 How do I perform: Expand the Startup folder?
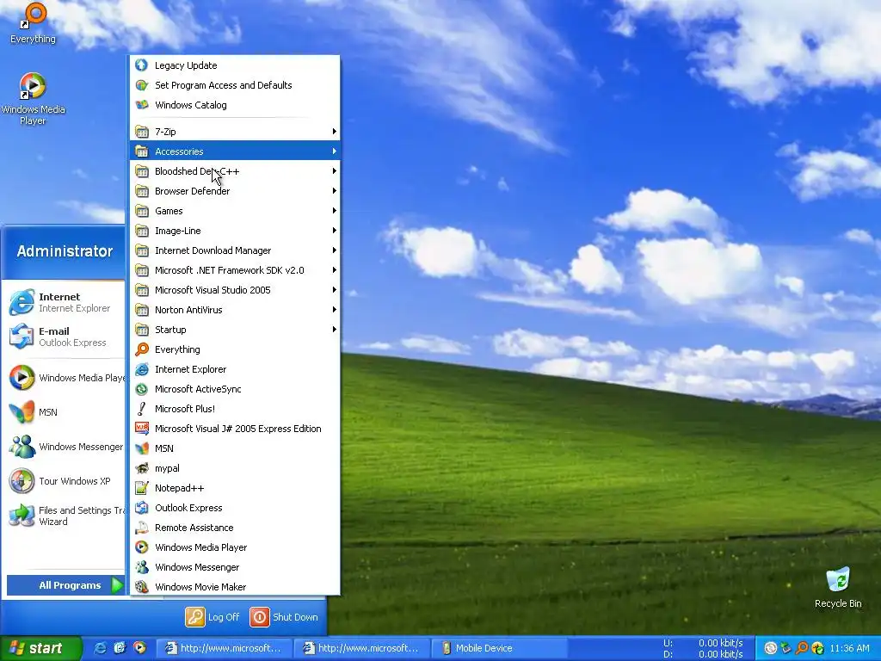(235, 330)
